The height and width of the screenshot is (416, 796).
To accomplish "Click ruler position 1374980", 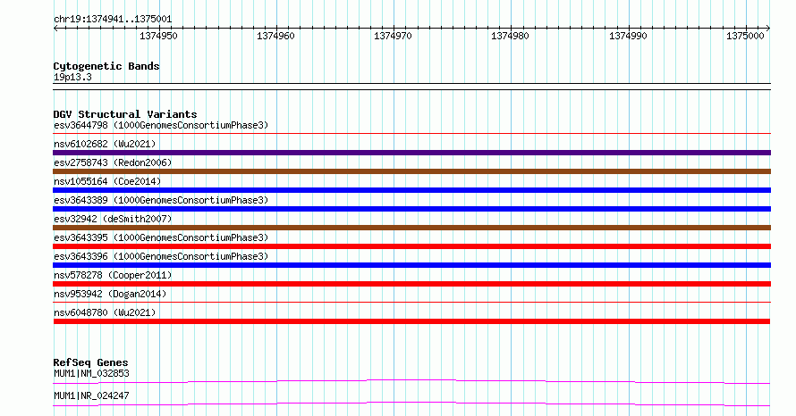I will pos(510,36).
